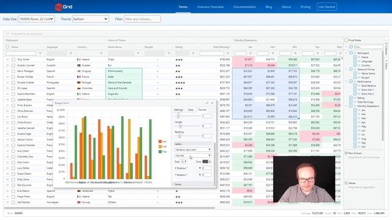Viewport: 392px width, 220px height.
Task: Open the Bought column filter icon
Action: click(169, 53)
